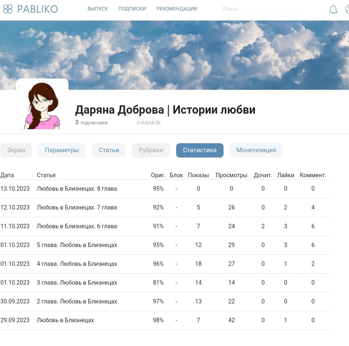Switch to the Монетизация tab
The image size is (349, 346).
point(256,150)
